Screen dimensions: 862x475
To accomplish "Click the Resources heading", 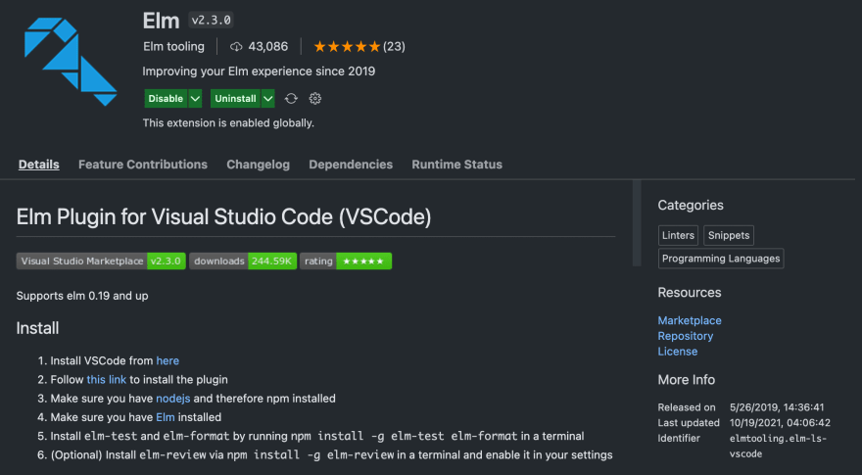I will click(x=690, y=293).
